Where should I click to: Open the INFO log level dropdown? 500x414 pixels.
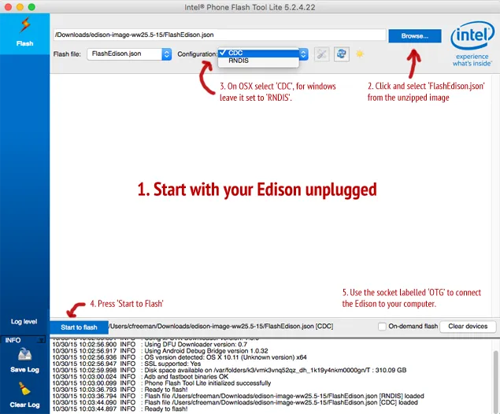pyautogui.click(x=23, y=340)
